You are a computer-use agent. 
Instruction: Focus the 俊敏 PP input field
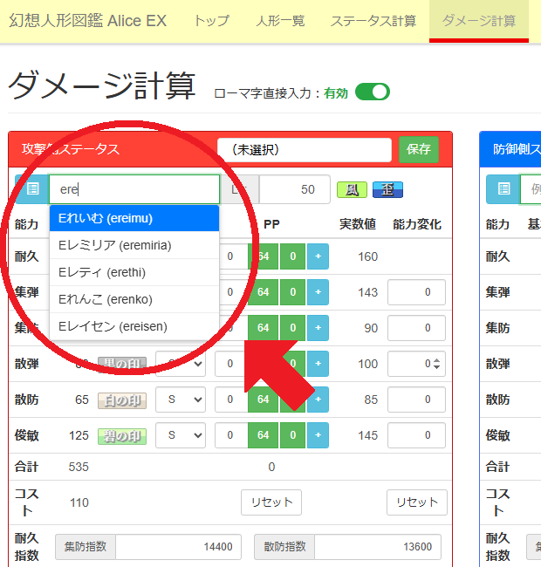pos(231,435)
